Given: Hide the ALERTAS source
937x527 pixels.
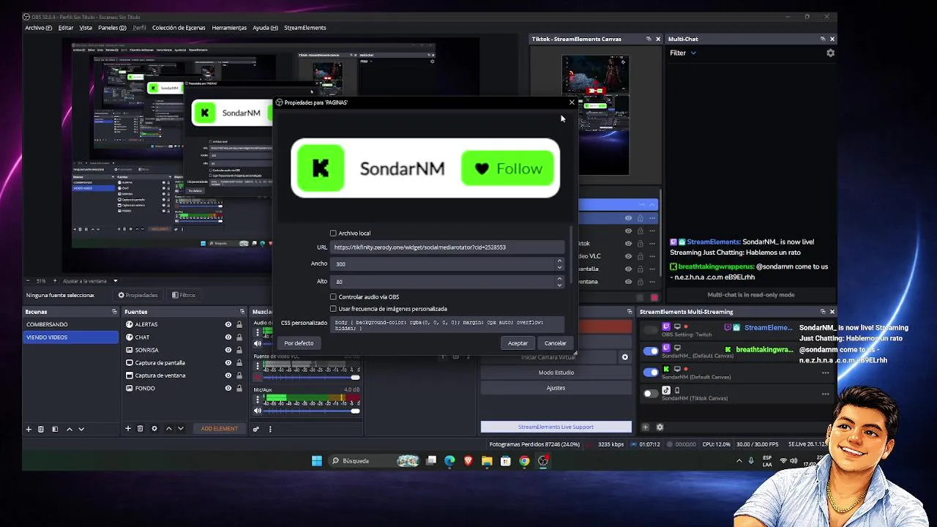Looking at the screenshot, I should click(228, 324).
